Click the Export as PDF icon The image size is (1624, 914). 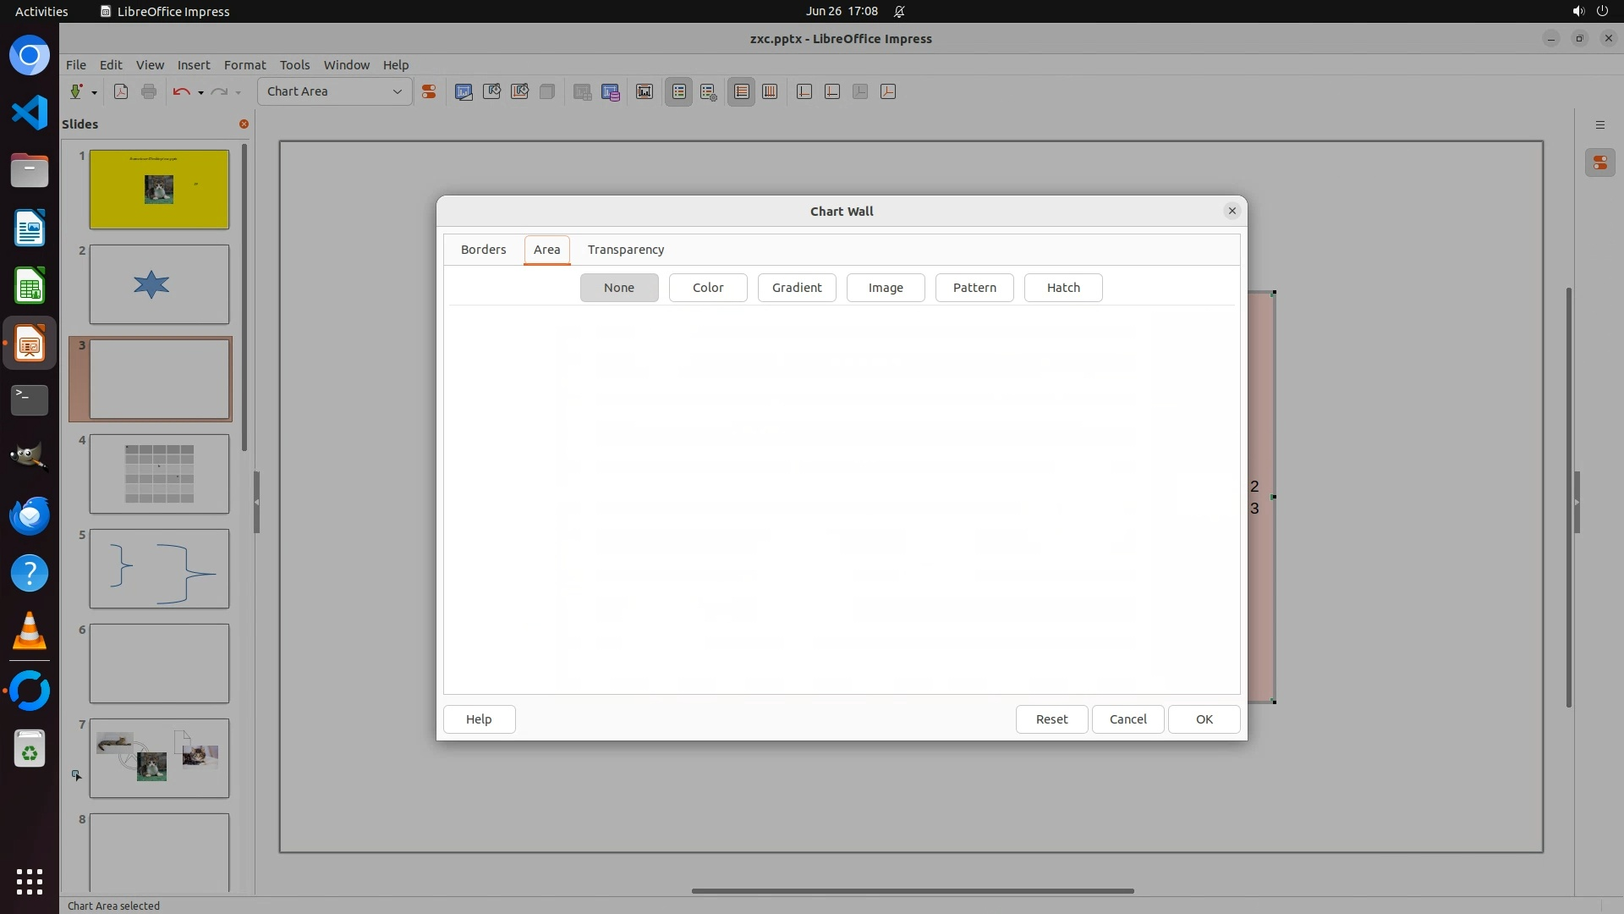(x=121, y=92)
